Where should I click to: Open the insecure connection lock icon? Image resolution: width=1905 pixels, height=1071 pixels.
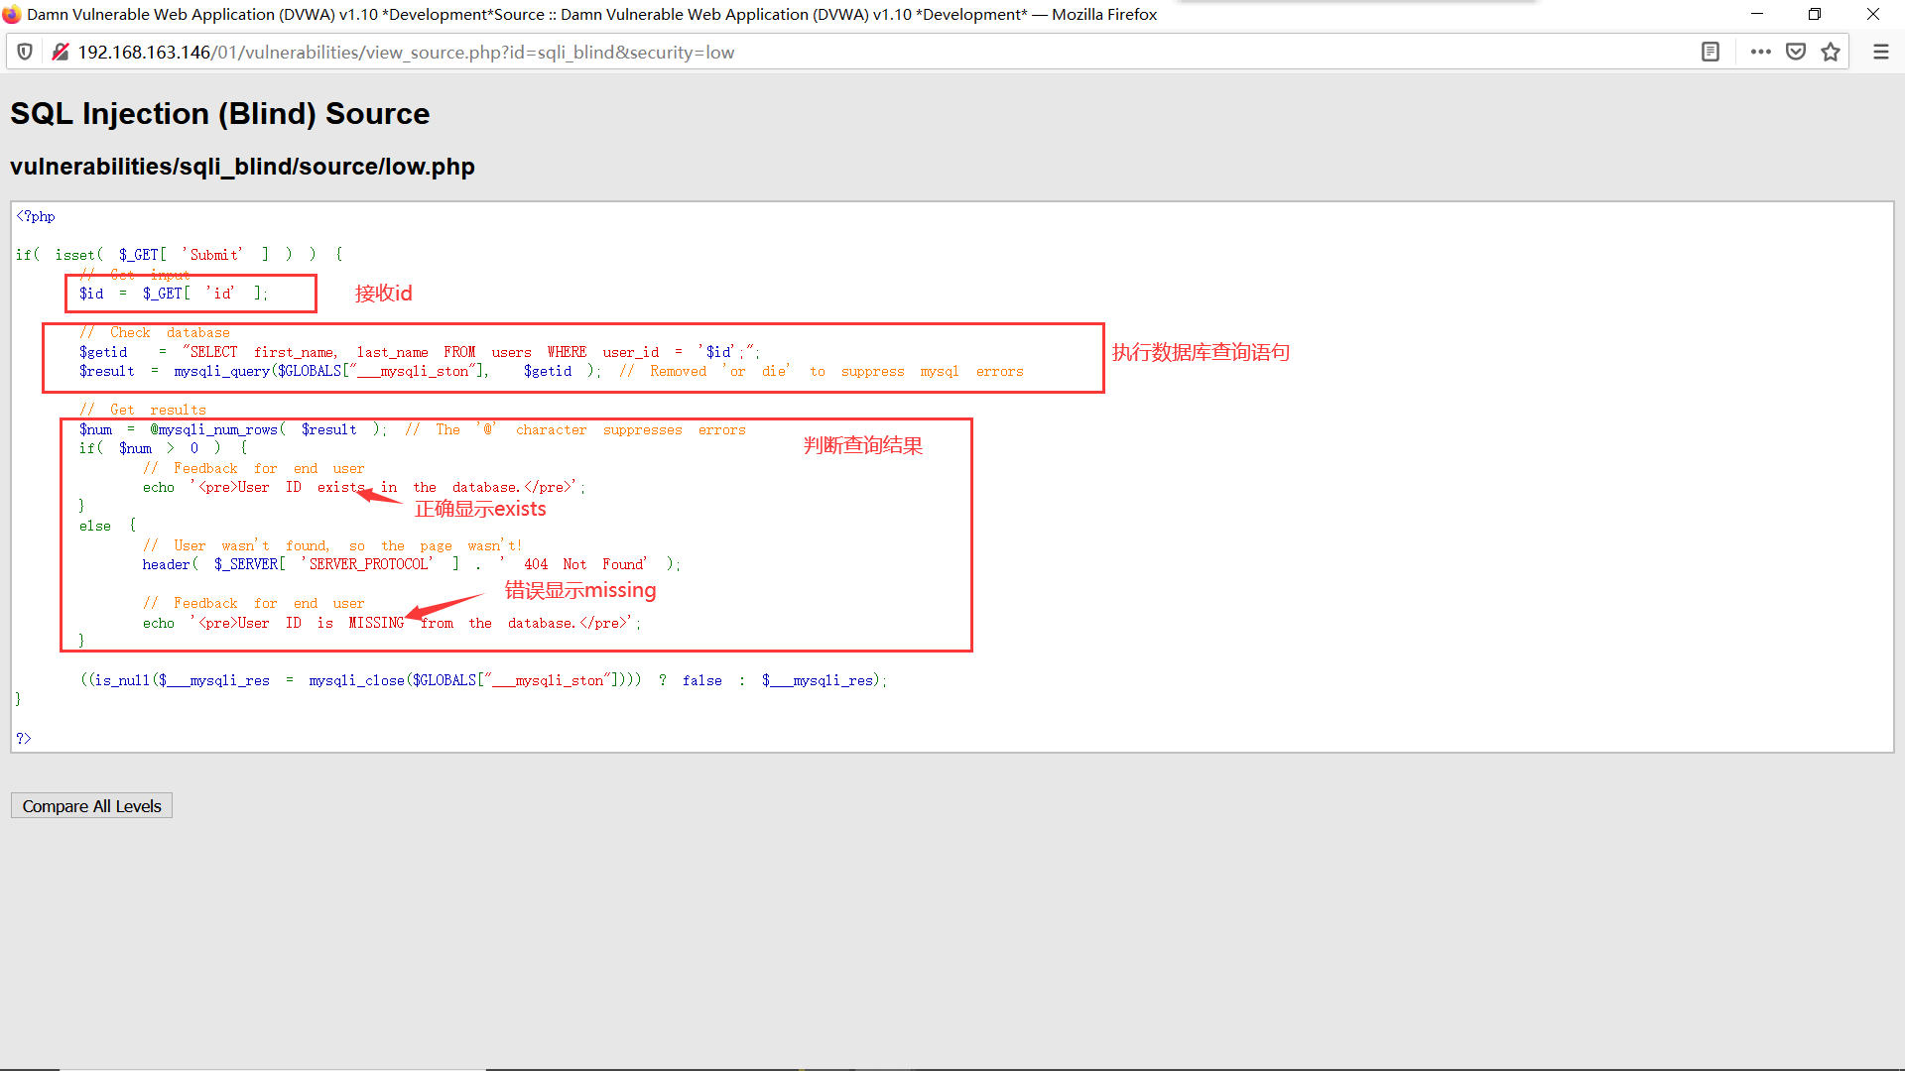[x=61, y=52]
